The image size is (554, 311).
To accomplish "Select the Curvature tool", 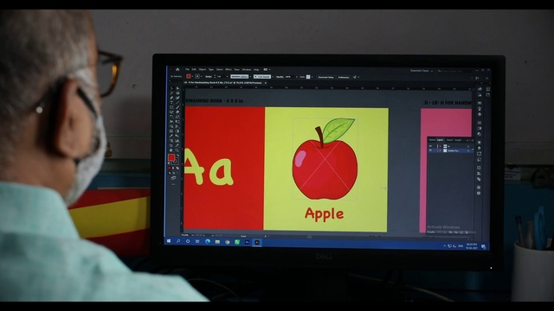I will pyautogui.click(x=177, y=98).
